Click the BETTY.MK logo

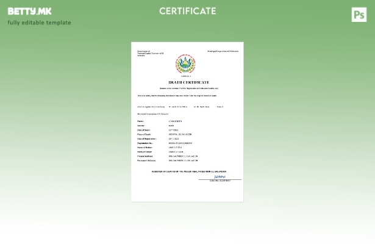pyautogui.click(x=29, y=11)
